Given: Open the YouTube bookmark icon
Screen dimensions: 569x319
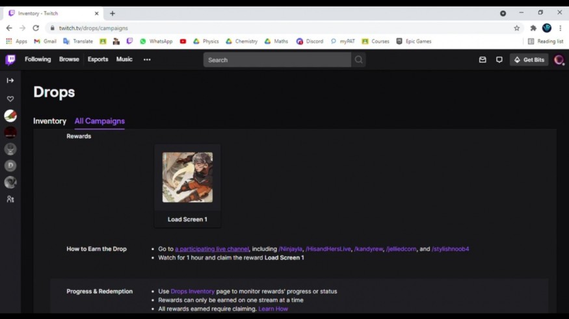Looking at the screenshot, I should pos(183,42).
